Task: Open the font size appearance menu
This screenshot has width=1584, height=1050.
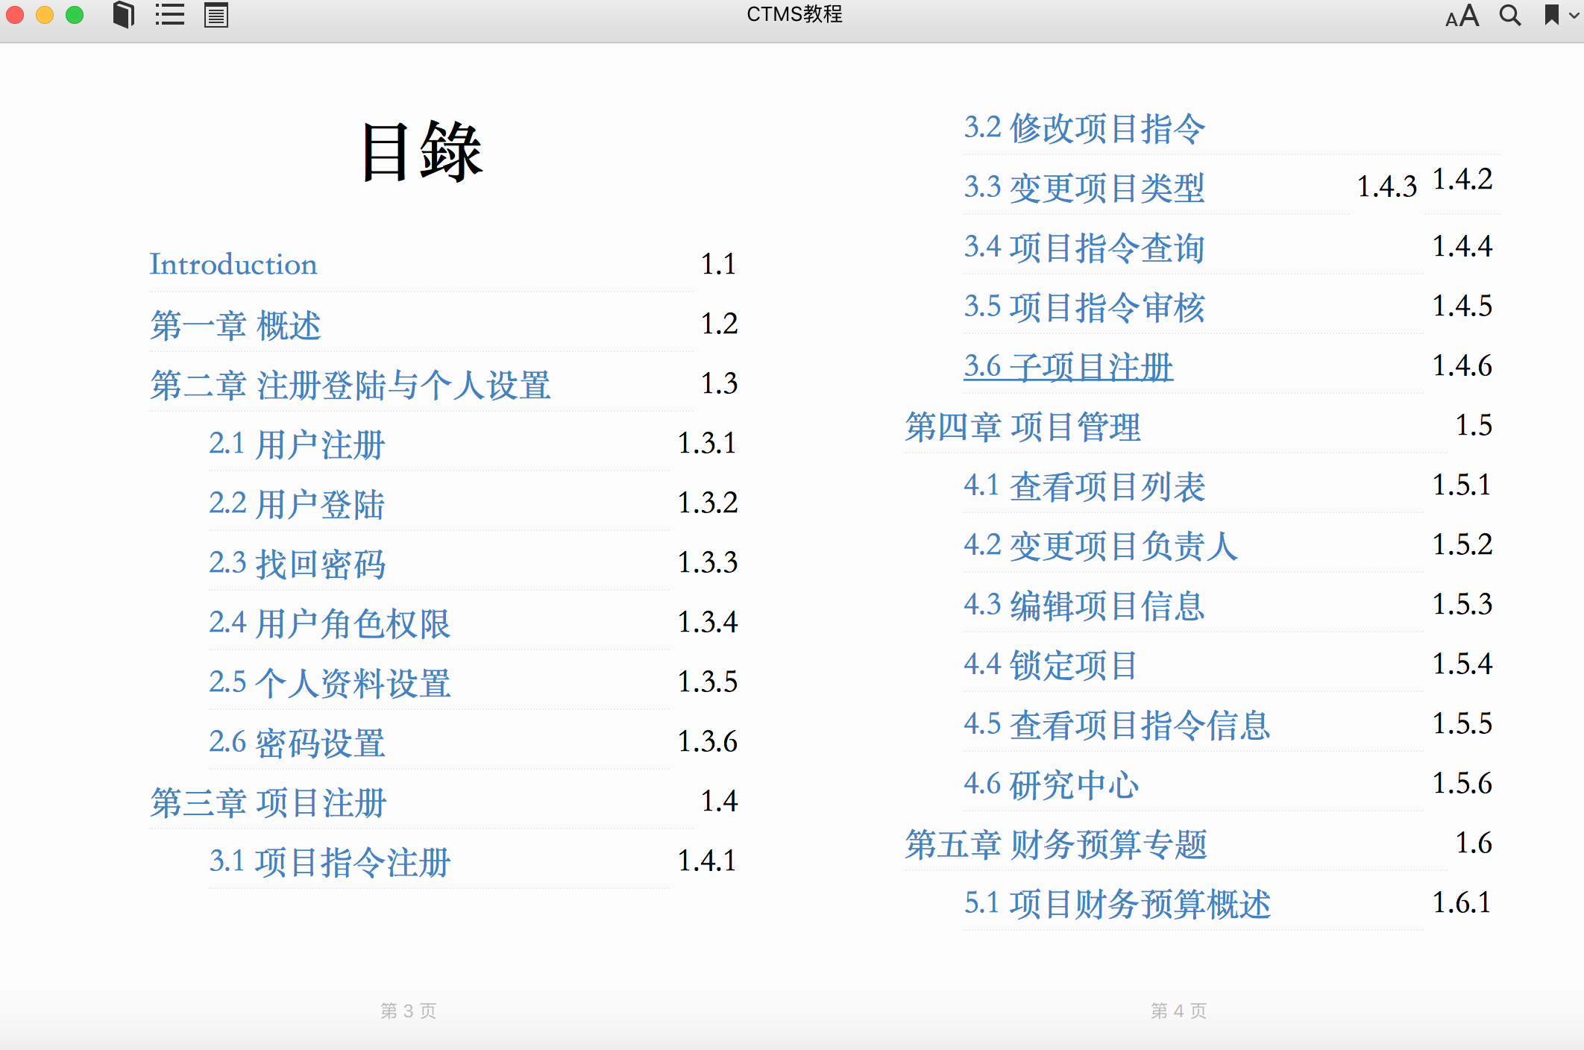Action: point(1462,16)
